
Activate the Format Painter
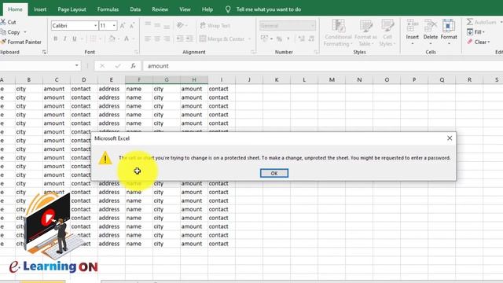pos(21,42)
